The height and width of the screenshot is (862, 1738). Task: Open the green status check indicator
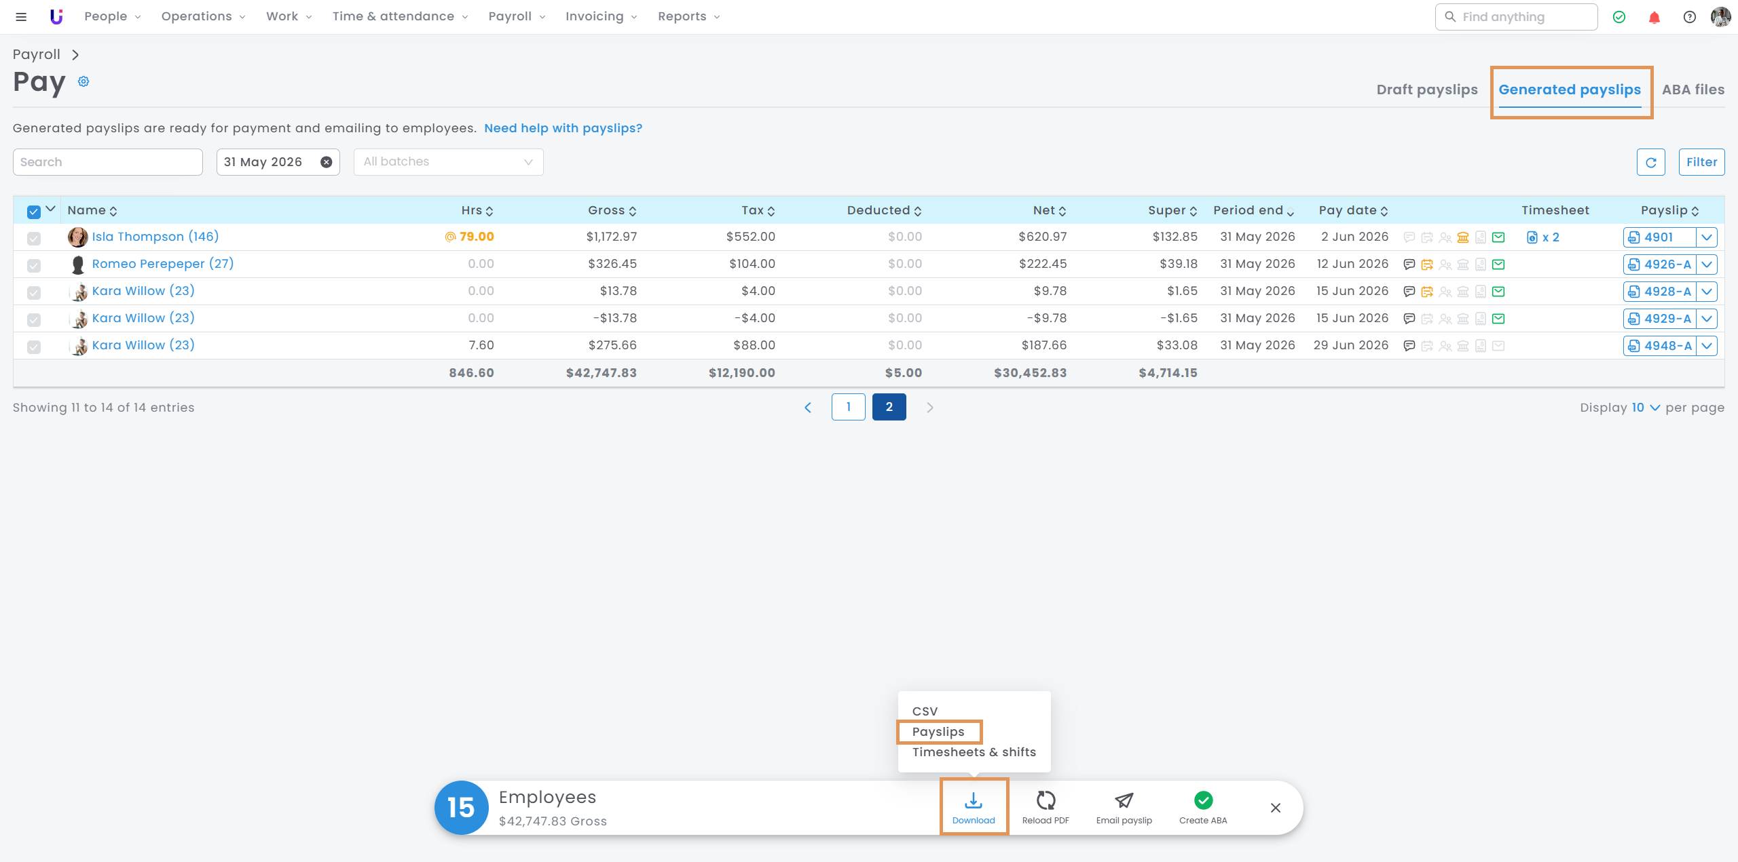click(1619, 17)
